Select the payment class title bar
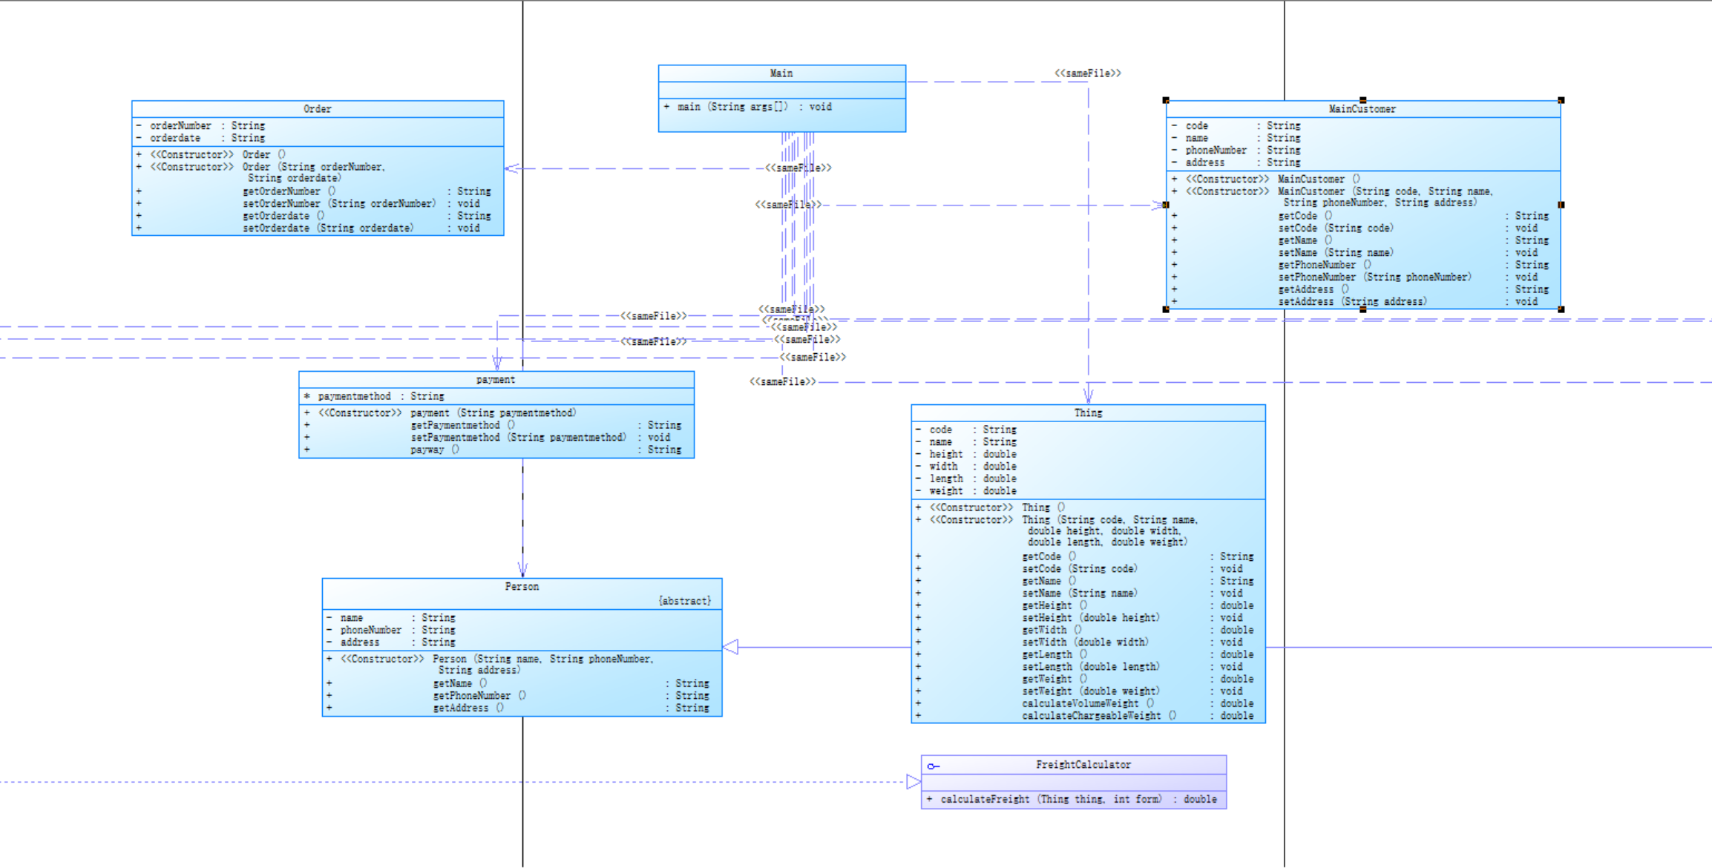 pos(495,380)
